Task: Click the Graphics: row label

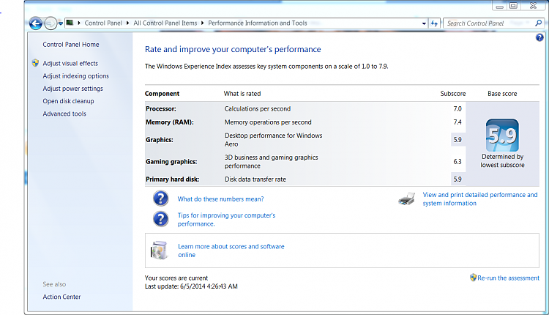Action: point(160,140)
